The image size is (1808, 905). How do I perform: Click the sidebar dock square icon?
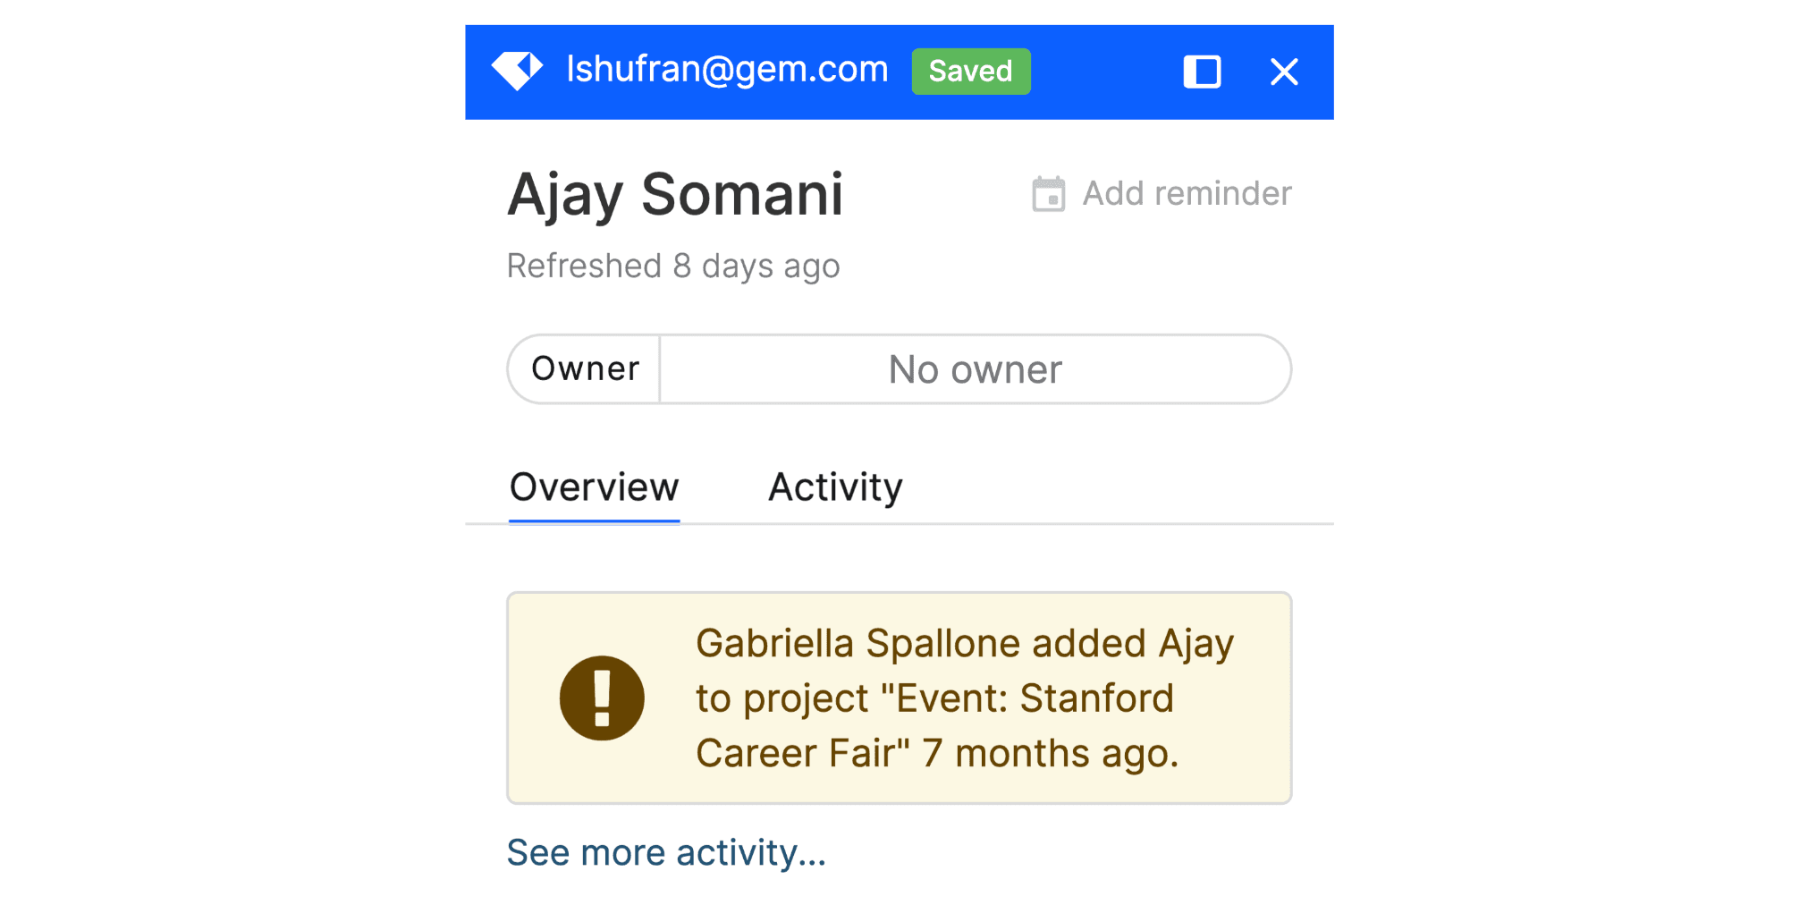pyautogui.click(x=1202, y=72)
